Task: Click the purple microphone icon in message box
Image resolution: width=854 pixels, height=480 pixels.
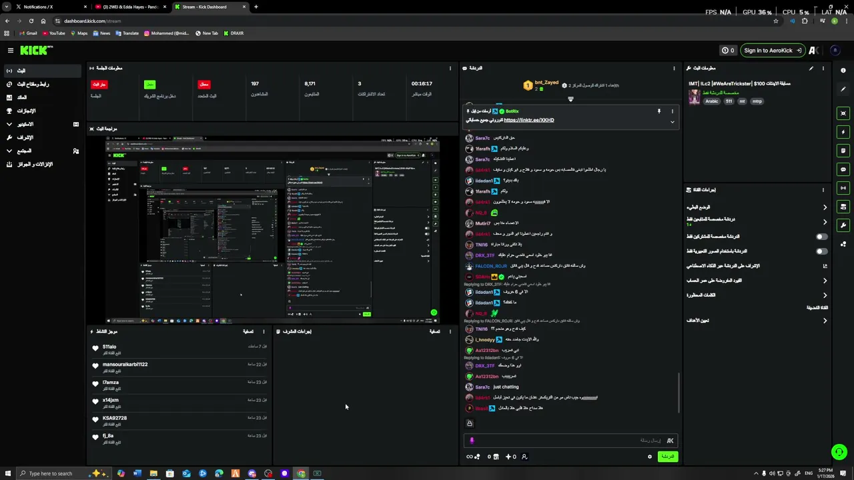Action: [472, 440]
